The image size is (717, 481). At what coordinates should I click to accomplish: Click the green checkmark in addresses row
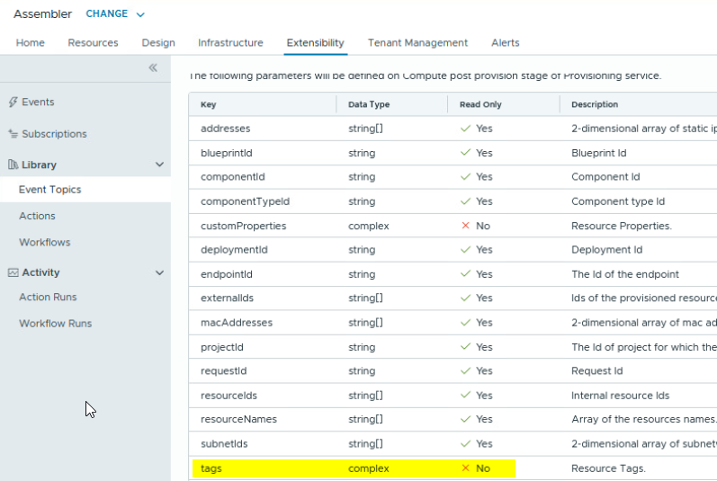[465, 129]
